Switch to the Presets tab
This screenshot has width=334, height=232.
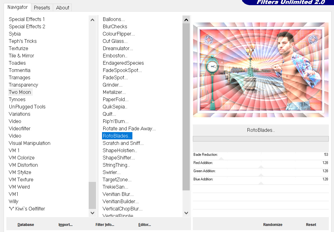(42, 8)
